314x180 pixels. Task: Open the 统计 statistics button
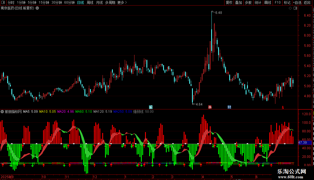pyautogui.click(x=258, y=2)
